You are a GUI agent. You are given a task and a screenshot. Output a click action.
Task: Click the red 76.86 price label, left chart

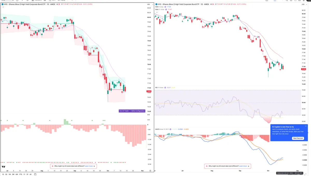coord(149,91)
